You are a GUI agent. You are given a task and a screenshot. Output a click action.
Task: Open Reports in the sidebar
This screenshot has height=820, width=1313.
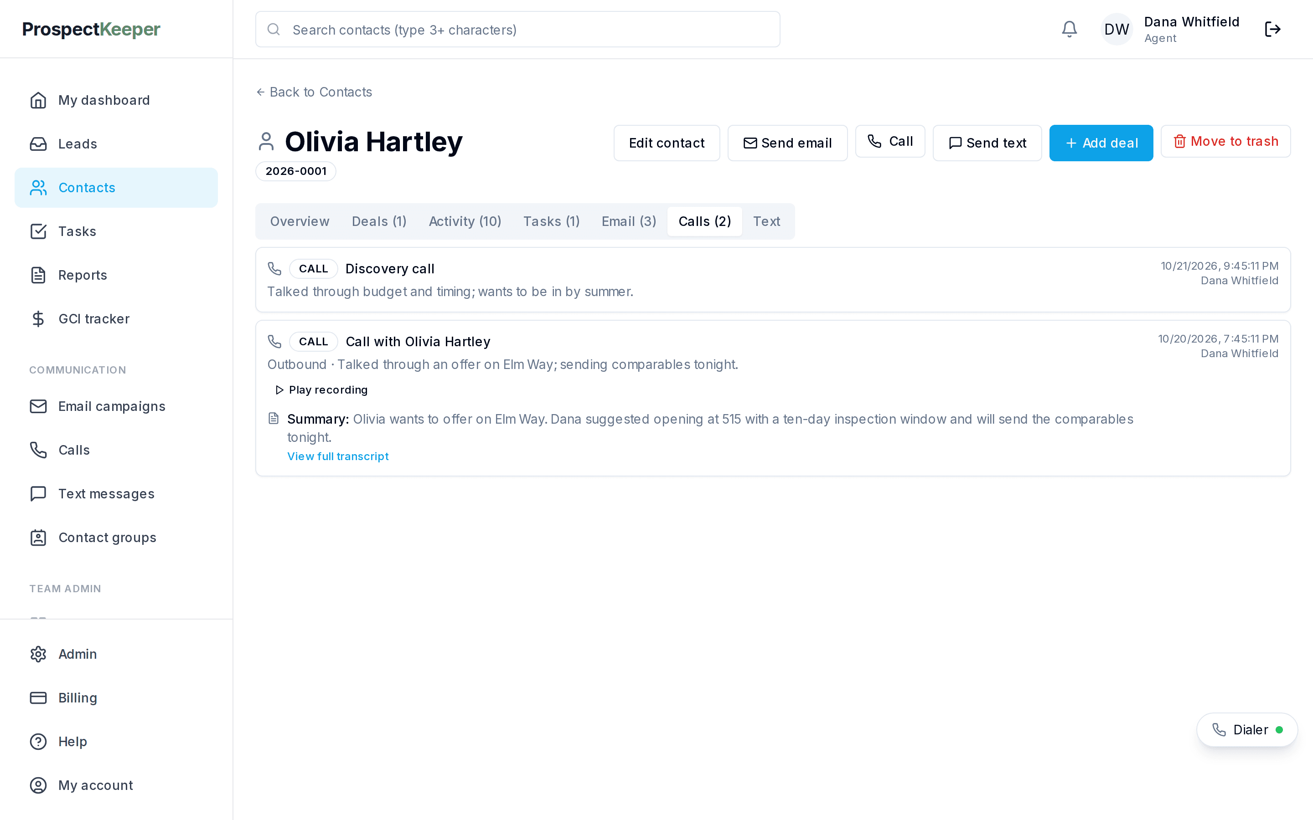coord(116,275)
